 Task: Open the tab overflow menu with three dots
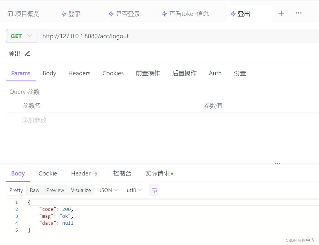298,13
